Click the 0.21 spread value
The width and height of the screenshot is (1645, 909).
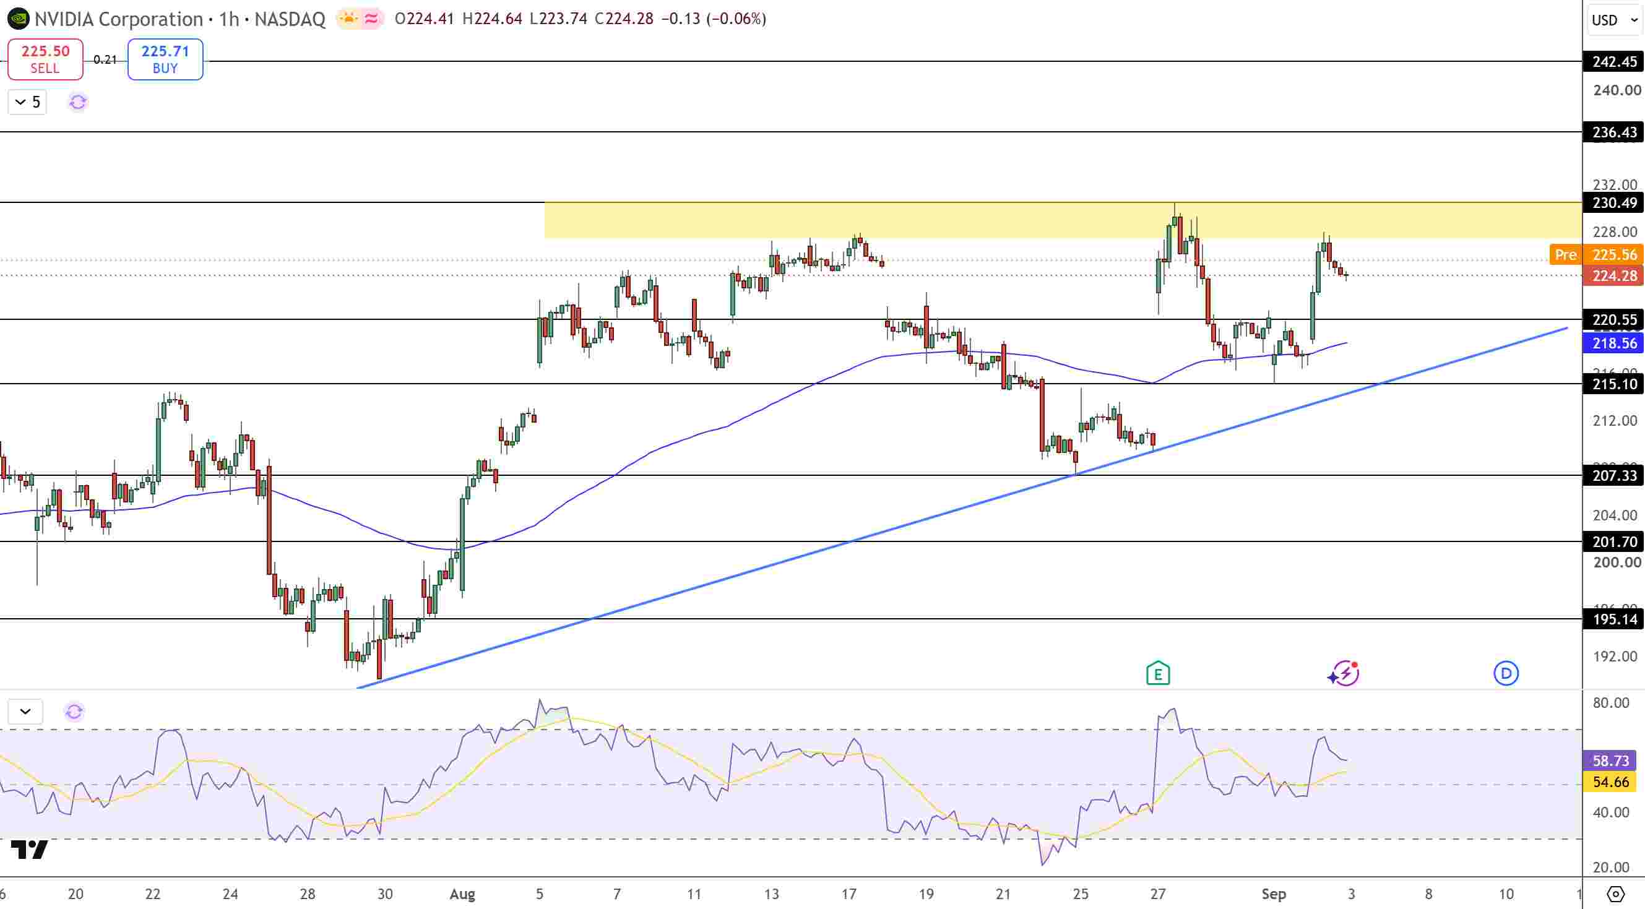pyautogui.click(x=105, y=59)
